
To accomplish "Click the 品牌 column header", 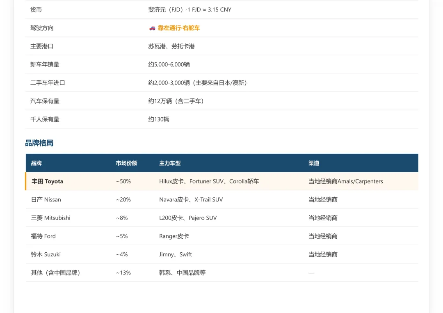I will tap(36, 163).
